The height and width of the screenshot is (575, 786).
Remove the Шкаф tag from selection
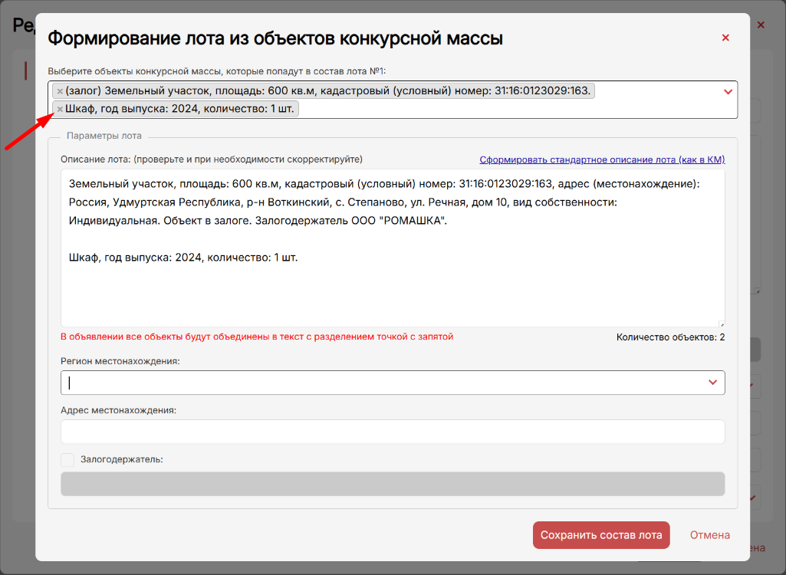pyautogui.click(x=60, y=109)
